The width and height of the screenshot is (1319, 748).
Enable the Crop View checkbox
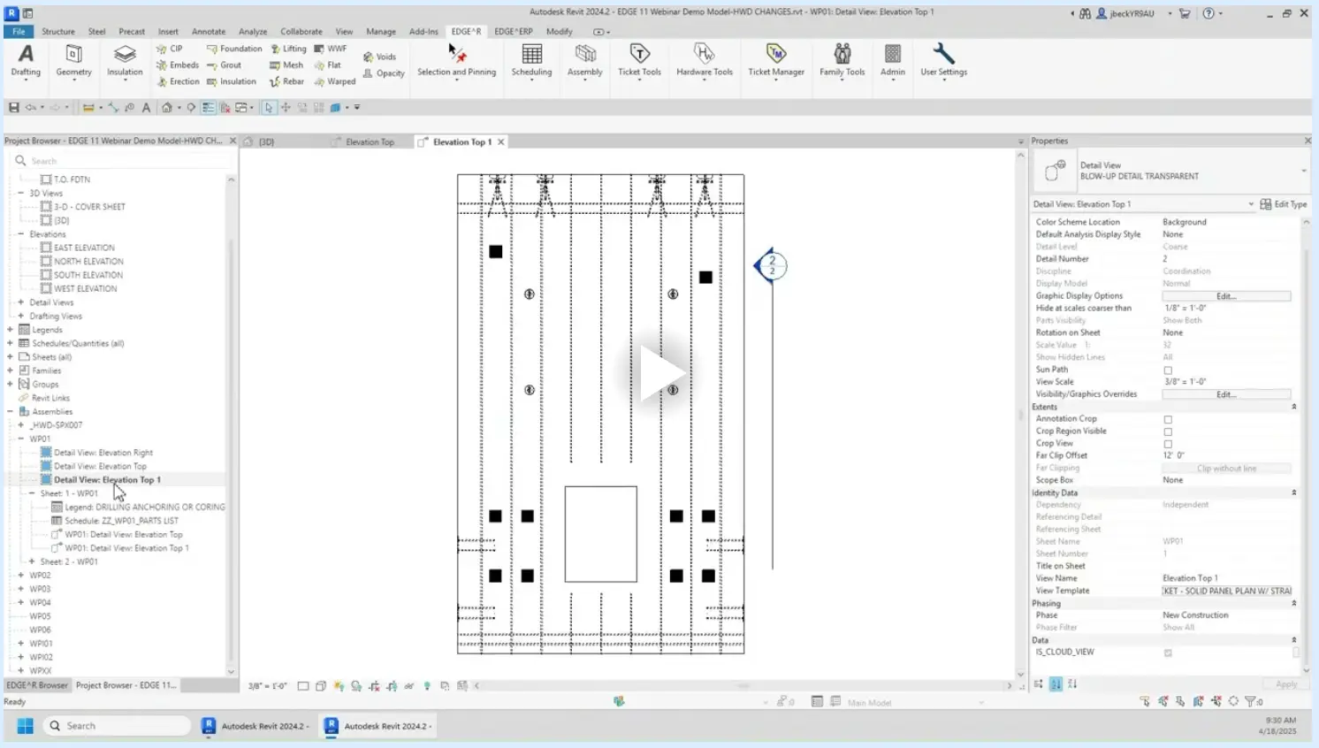tap(1168, 445)
